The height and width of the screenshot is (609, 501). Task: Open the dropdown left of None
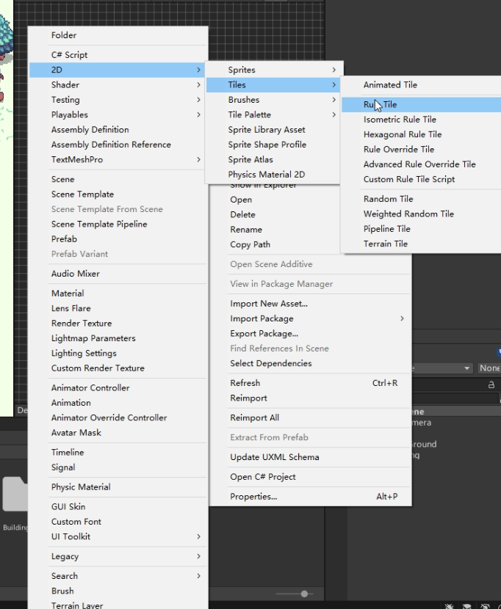click(443, 368)
